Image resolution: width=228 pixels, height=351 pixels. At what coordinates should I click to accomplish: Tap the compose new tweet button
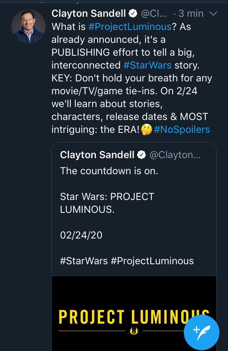point(202,332)
